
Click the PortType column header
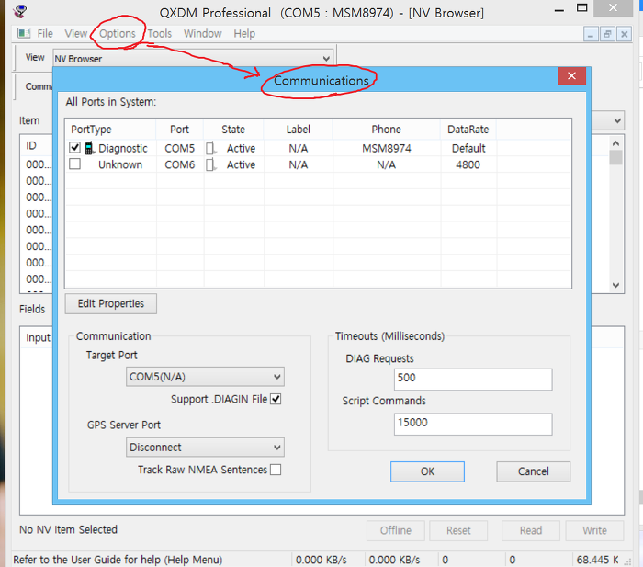pyautogui.click(x=110, y=130)
